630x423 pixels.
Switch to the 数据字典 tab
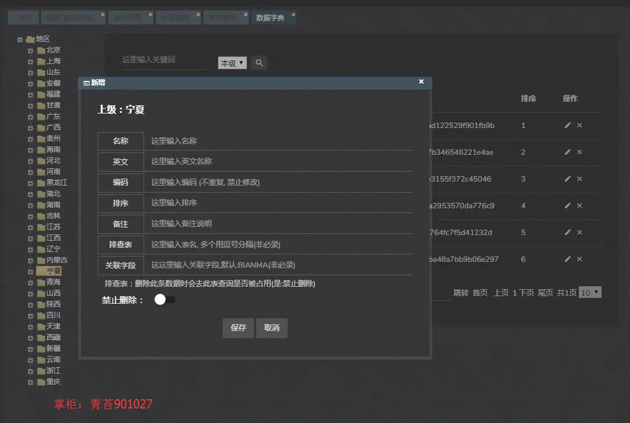click(x=270, y=17)
